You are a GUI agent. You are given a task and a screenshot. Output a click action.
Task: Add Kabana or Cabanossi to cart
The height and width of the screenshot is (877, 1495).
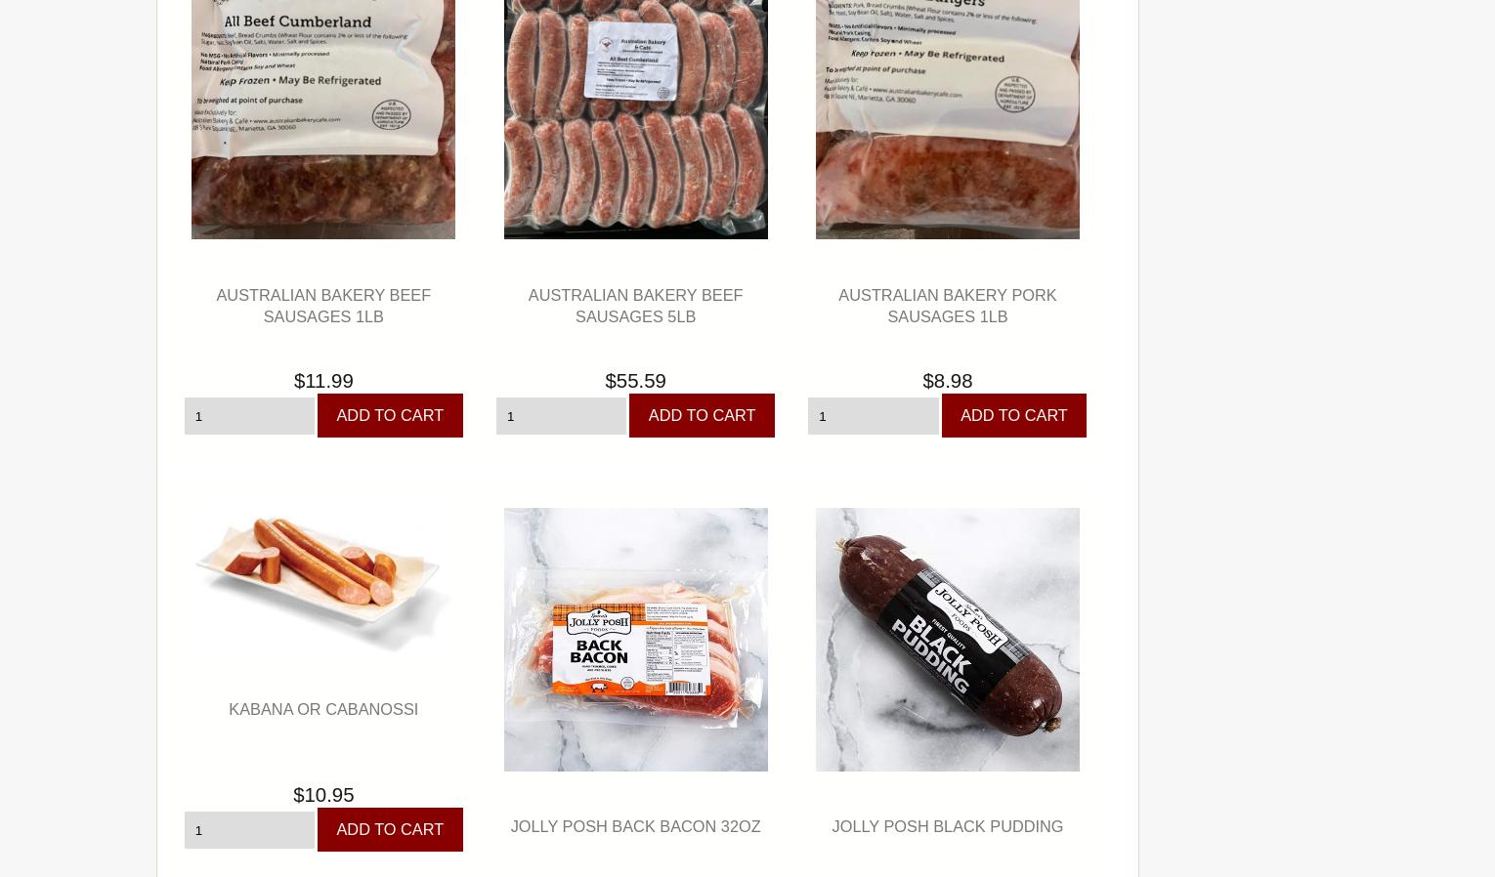click(x=390, y=829)
